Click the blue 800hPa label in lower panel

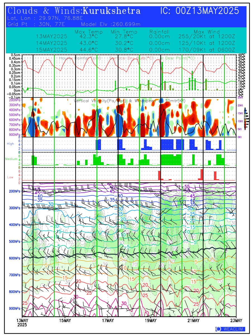point(15,292)
